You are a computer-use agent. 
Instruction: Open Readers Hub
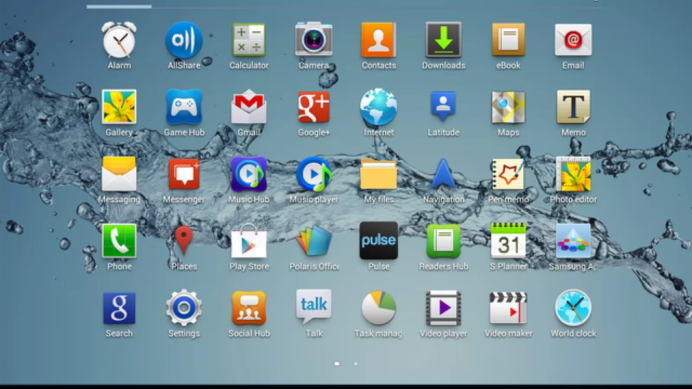pyautogui.click(x=443, y=241)
